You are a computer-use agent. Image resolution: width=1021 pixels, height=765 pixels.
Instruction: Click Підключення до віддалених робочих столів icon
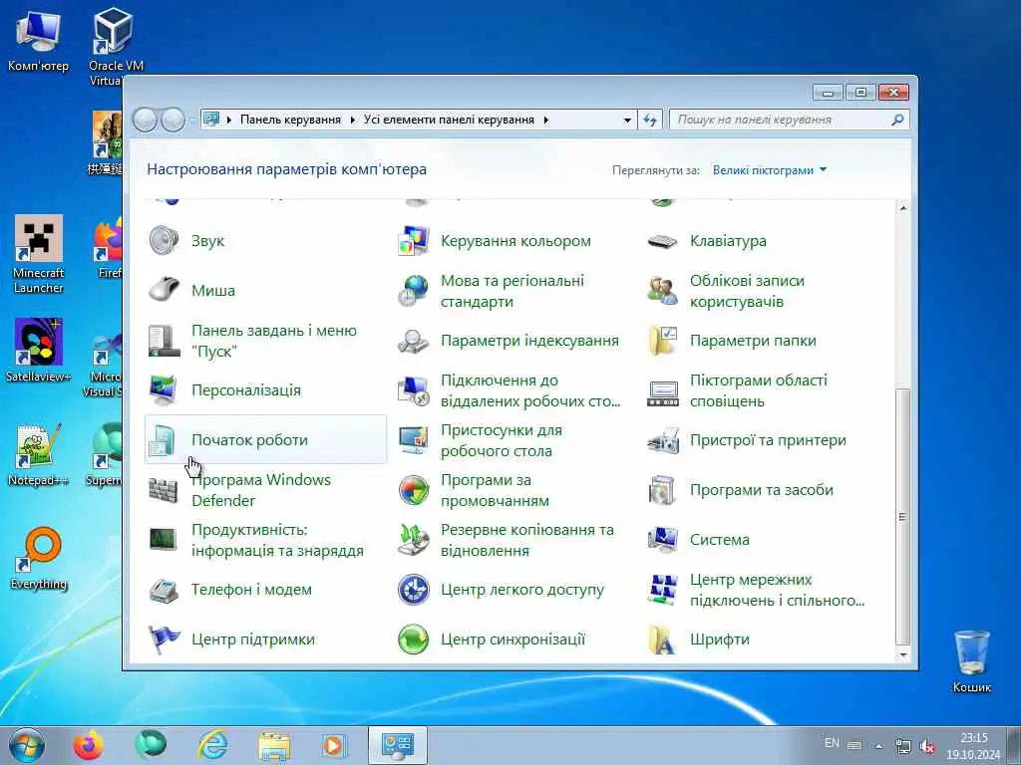pyautogui.click(x=414, y=390)
